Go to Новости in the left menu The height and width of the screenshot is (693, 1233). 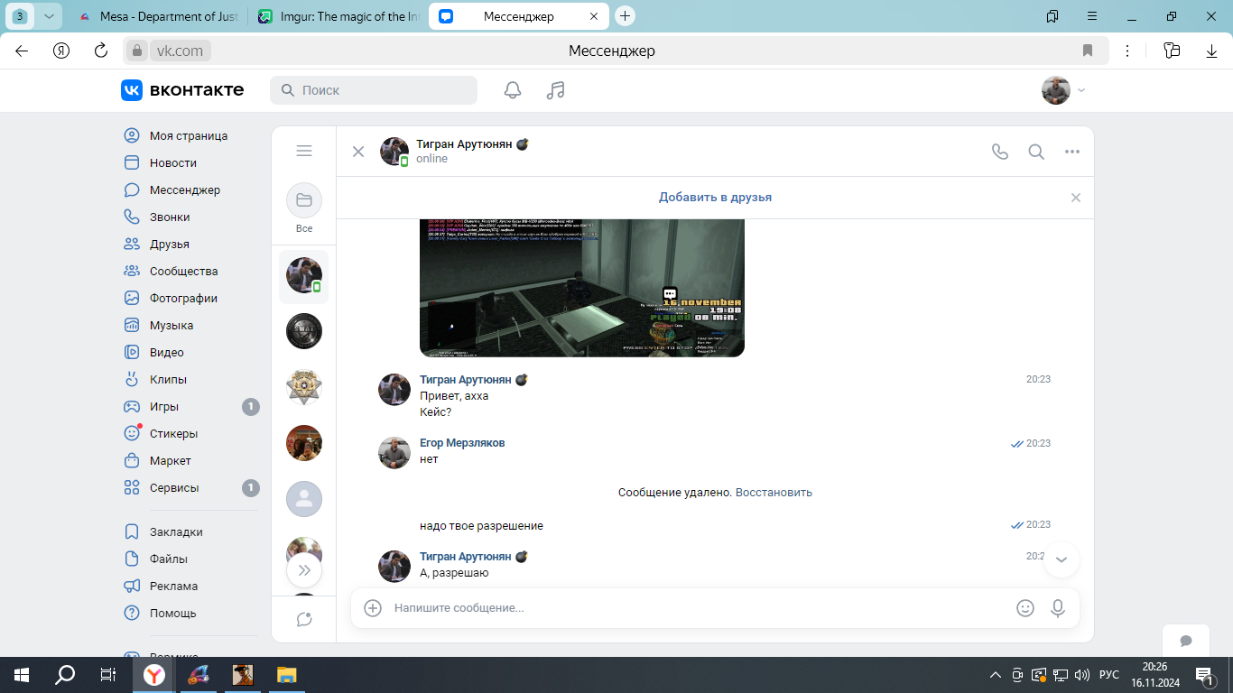pos(172,163)
